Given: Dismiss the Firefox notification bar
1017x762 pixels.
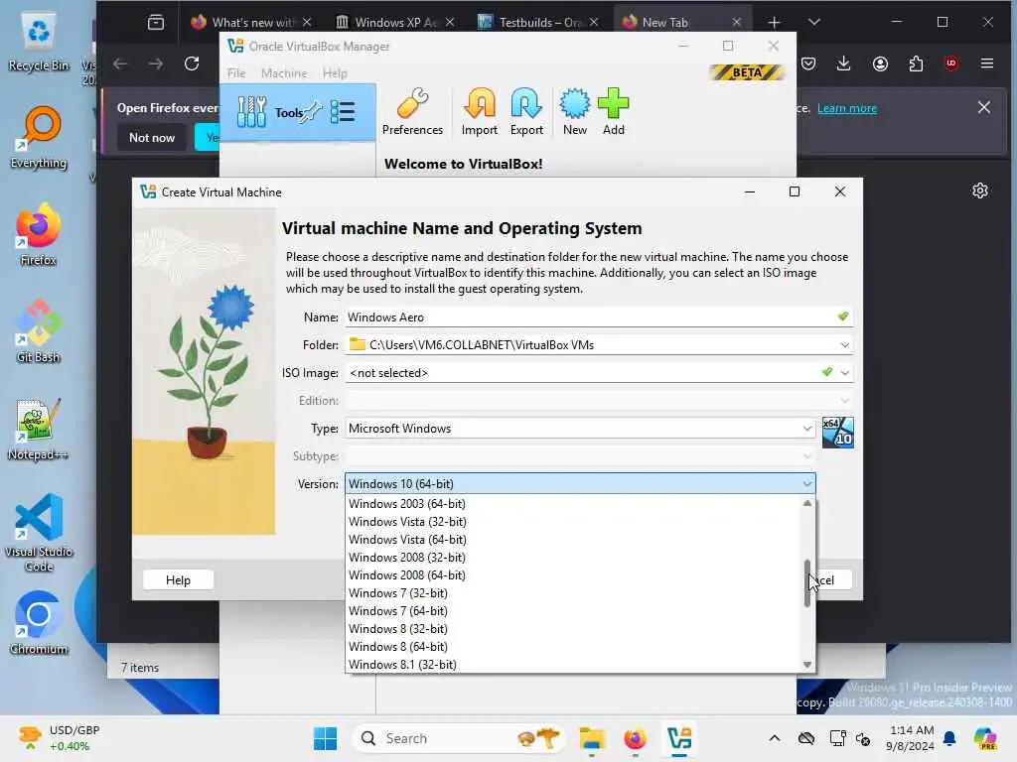Looking at the screenshot, I should 984,107.
